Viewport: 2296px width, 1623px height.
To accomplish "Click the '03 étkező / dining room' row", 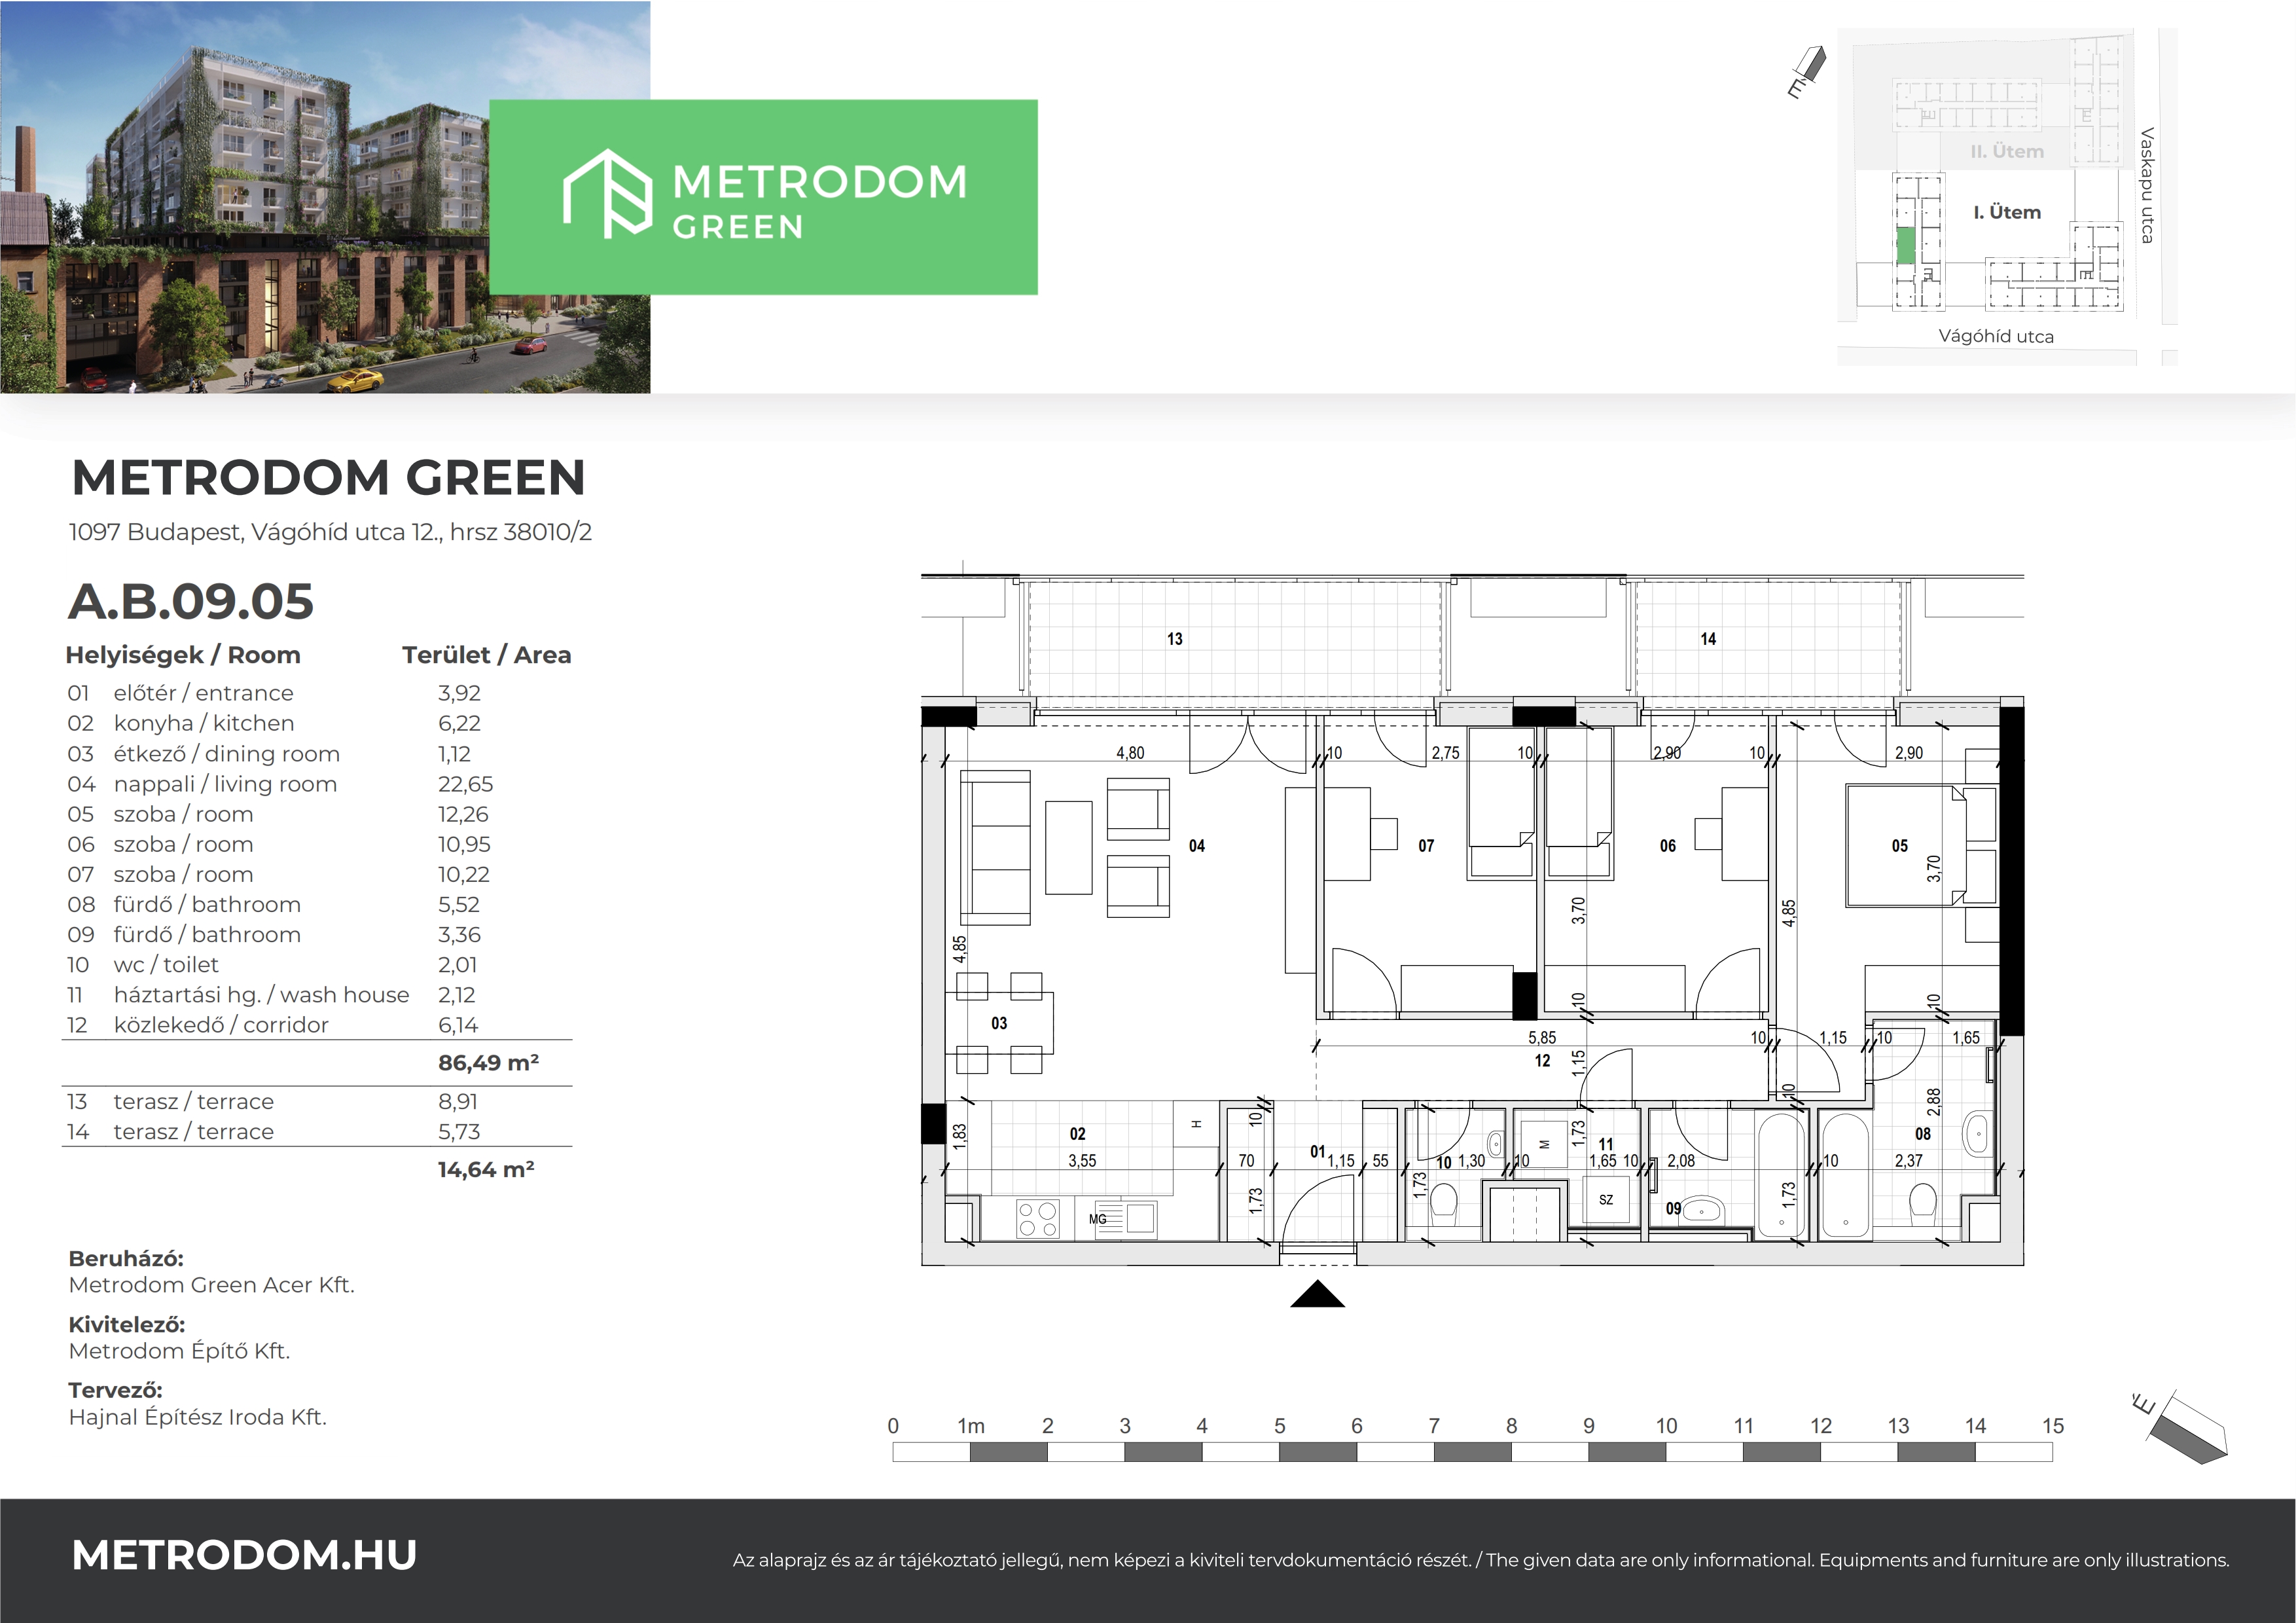I will (317, 754).
